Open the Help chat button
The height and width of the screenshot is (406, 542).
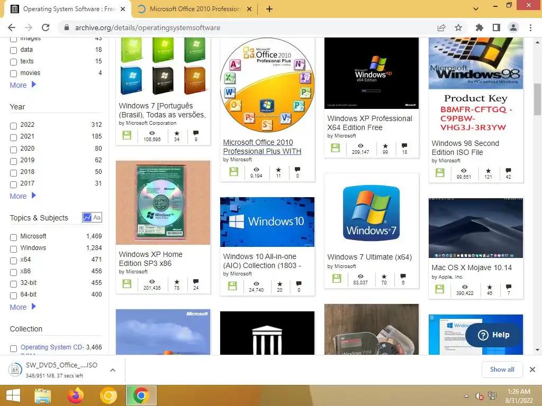pos(494,335)
